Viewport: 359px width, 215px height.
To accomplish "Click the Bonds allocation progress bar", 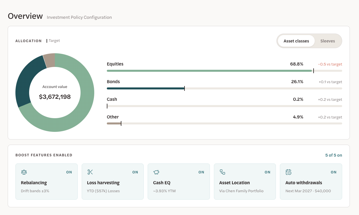I will pos(224,88).
